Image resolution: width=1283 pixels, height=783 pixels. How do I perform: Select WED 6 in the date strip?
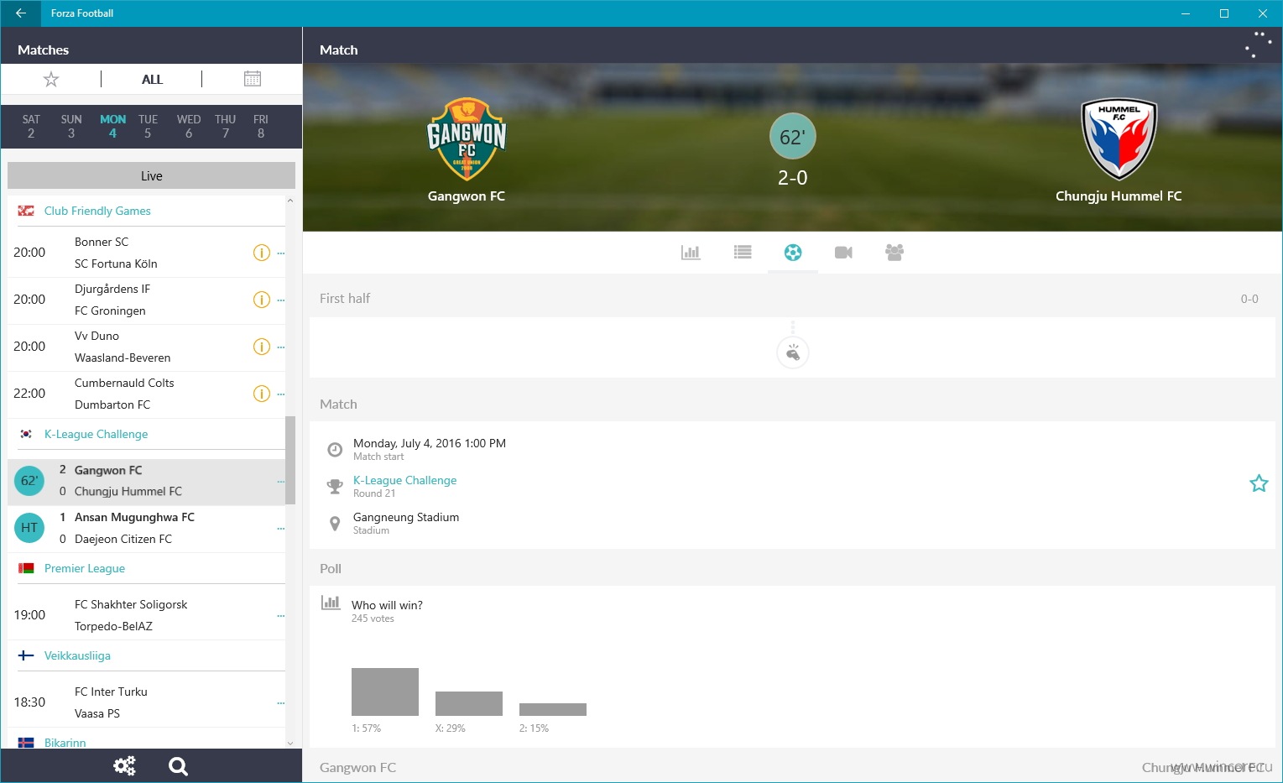(189, 127)
